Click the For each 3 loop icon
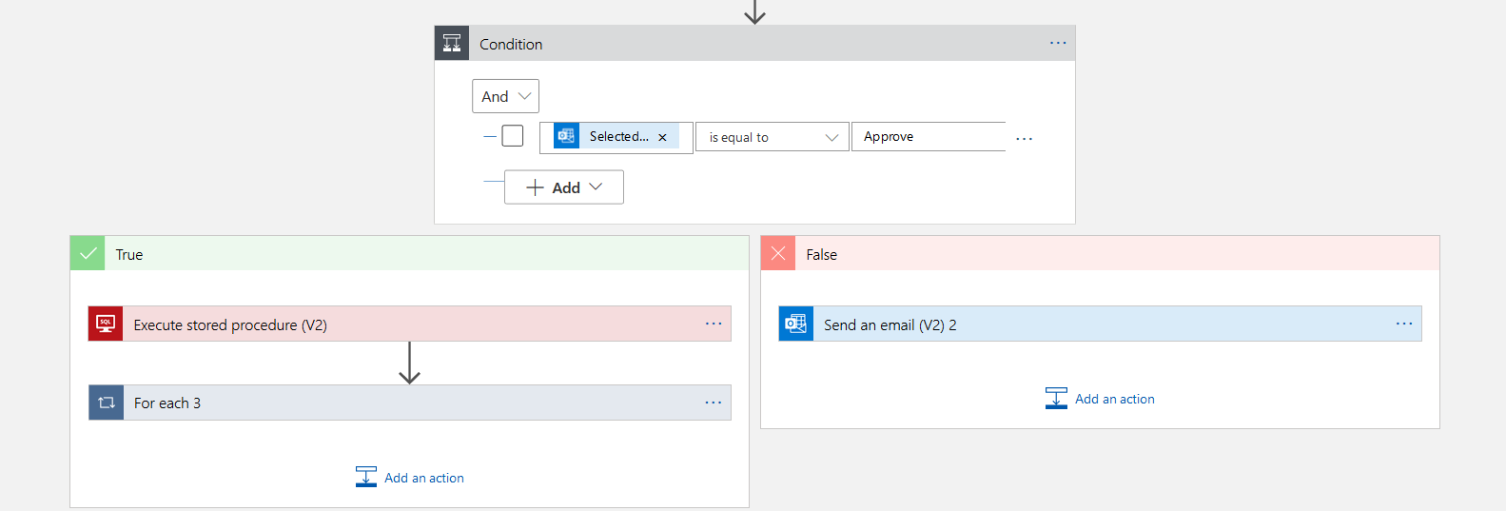 107,403
